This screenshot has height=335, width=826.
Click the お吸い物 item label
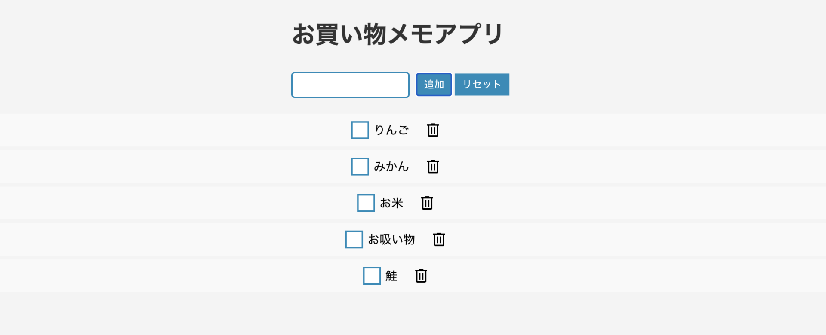[391, 239]
